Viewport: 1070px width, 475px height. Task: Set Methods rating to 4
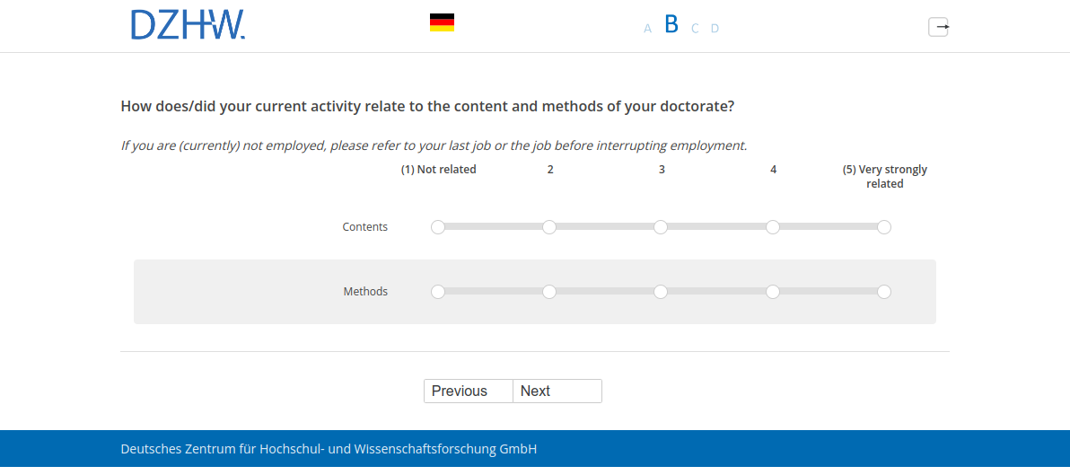click(773, 292)
